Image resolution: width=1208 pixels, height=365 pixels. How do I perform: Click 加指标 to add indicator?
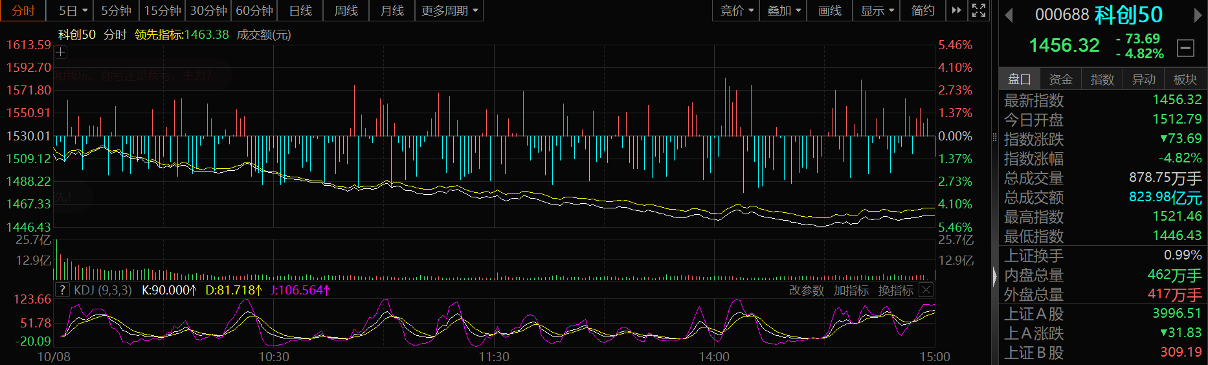851,291
